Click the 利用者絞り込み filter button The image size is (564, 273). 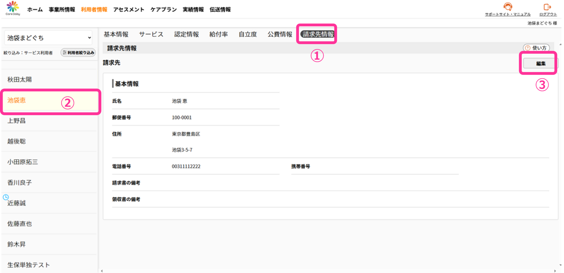pyautogui.click(x=78, y=53)
